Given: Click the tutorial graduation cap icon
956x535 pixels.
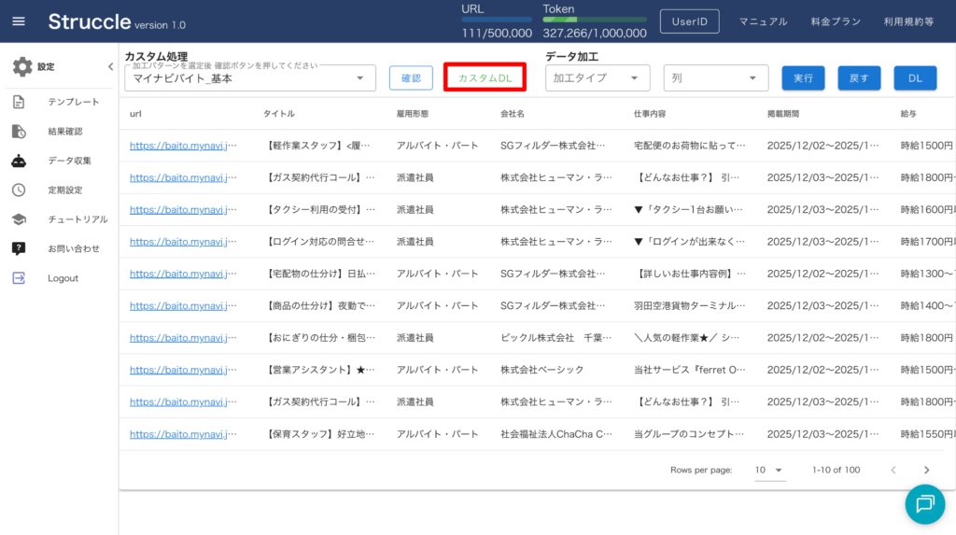Looking at the screenshot, I should point(19,219).
